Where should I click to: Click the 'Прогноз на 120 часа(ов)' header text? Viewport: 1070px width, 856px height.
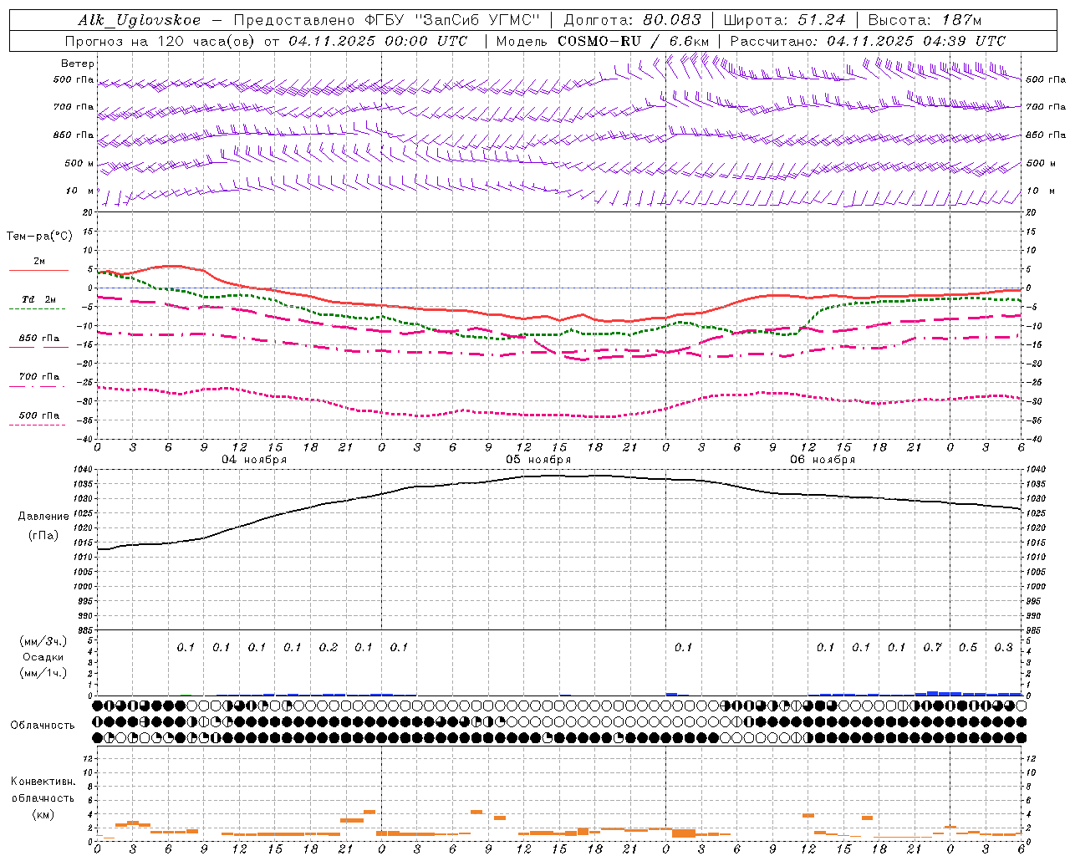pyautogui.click(x=161, y=41)
